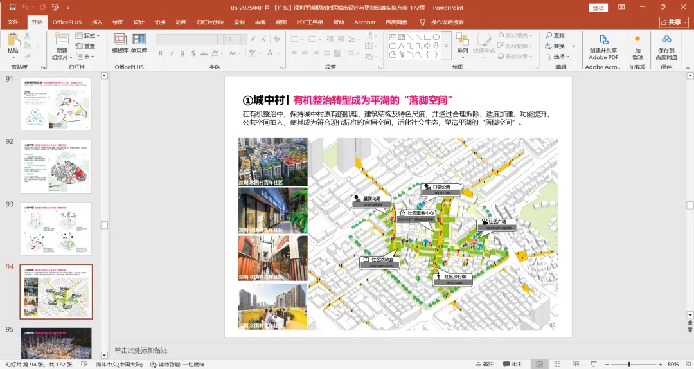
Task: Click the Save icon in quick access toolbar
Action: (12, 7)
